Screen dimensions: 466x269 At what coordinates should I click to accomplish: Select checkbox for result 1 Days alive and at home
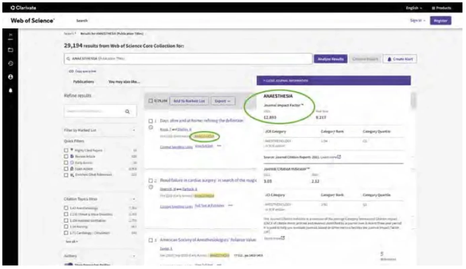pos(151,120)
